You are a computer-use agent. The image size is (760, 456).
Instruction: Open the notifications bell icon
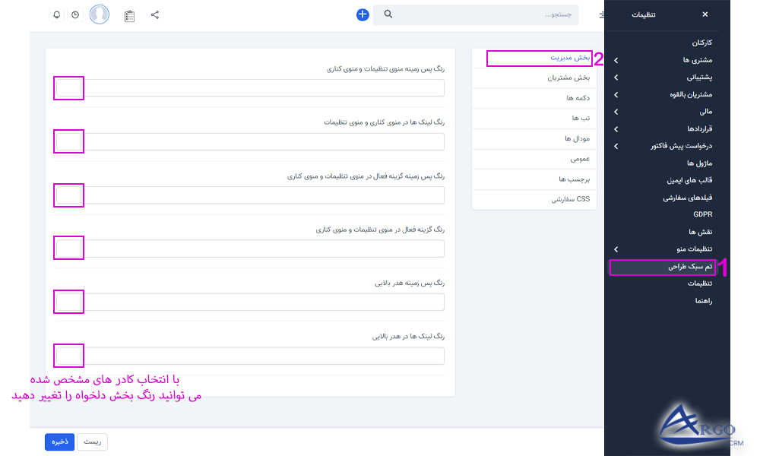[55, 14]
